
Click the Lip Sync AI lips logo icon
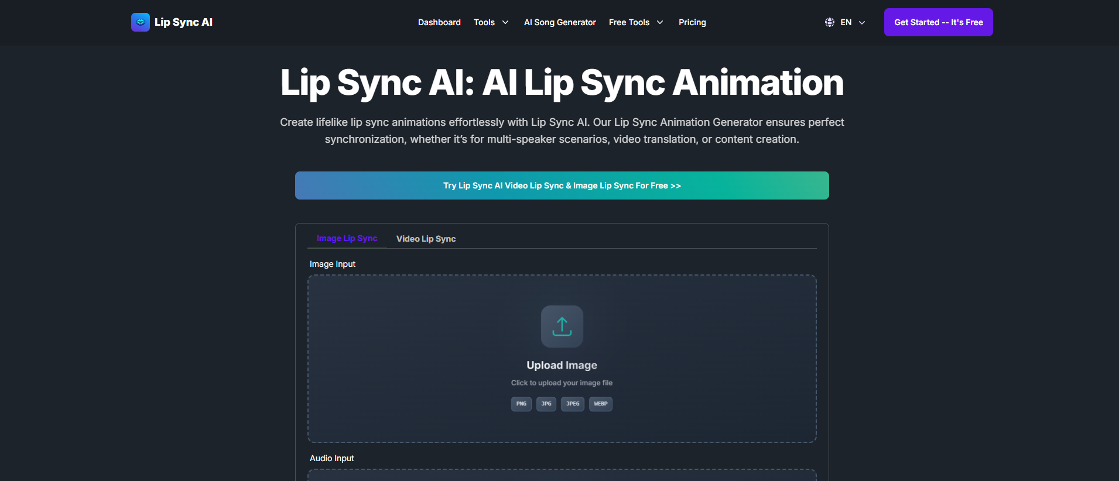pyautogui.click(x=141, y=22)
